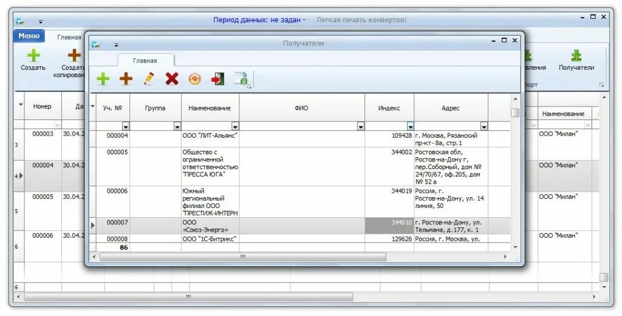Click the Номер column header in main window
The height and width of the screenshot is (316, 622).
pyautogui.click(x=43, y=106)
